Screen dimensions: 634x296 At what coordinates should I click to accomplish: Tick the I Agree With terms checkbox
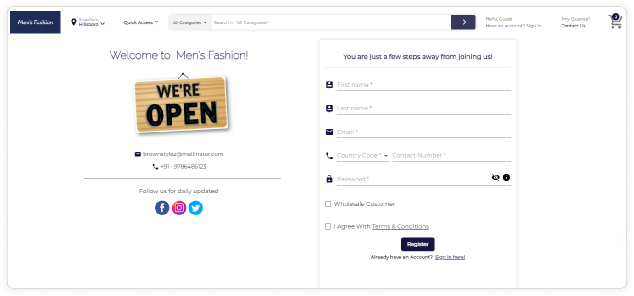point(328,226)
